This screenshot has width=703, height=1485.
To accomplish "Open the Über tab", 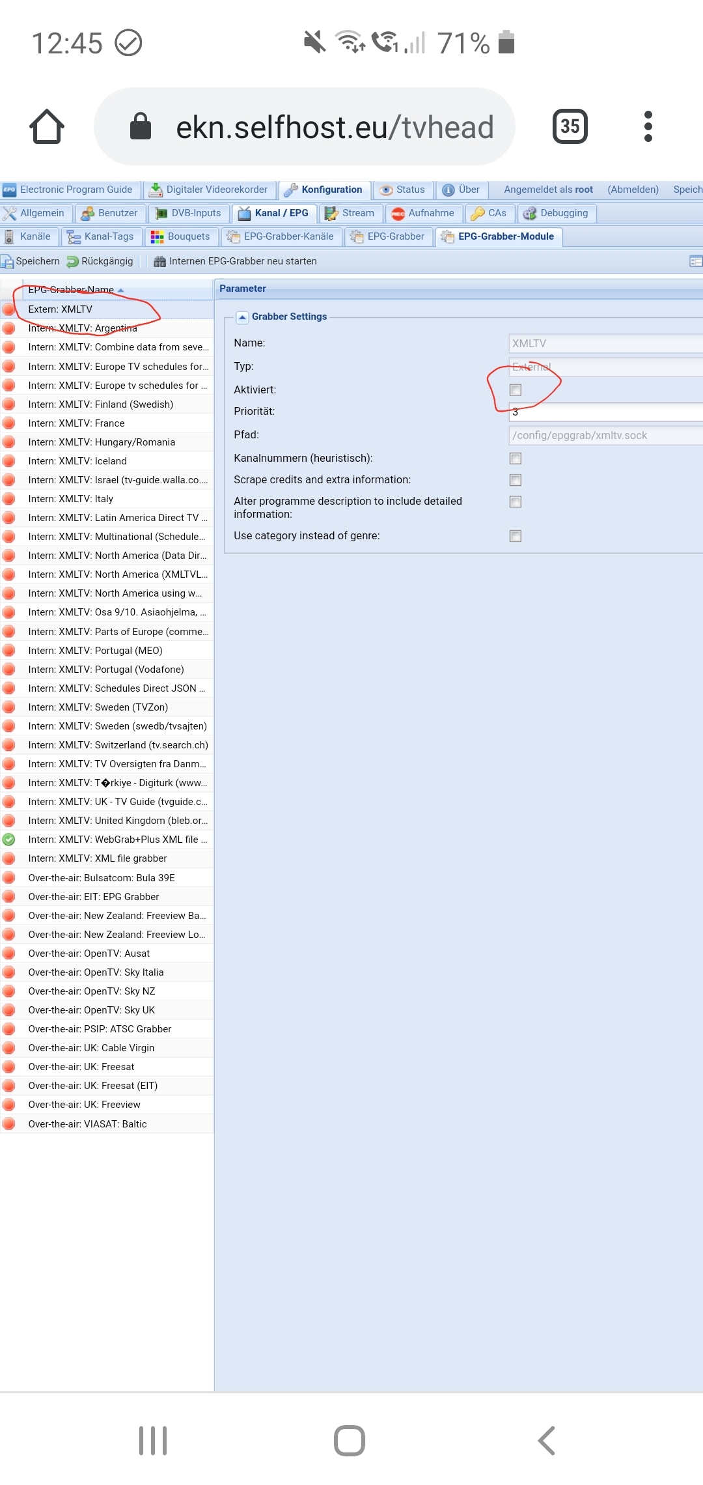I will click(x=462, y=190).
